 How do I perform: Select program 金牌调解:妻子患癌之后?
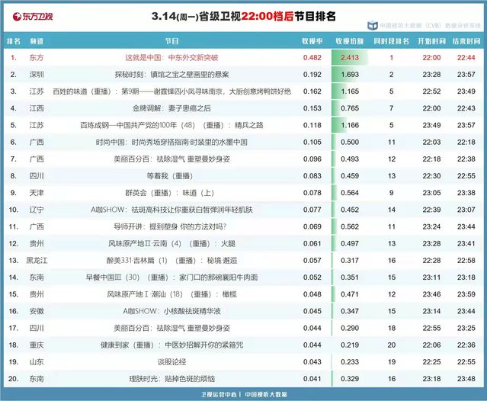(171, 108)
